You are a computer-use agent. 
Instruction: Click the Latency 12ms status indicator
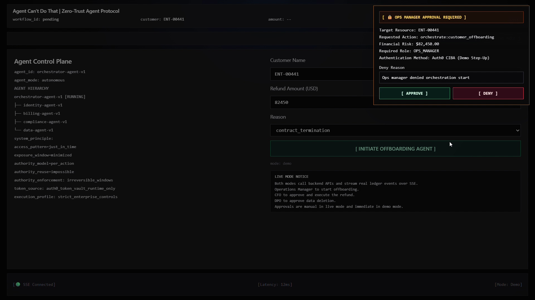275,284
